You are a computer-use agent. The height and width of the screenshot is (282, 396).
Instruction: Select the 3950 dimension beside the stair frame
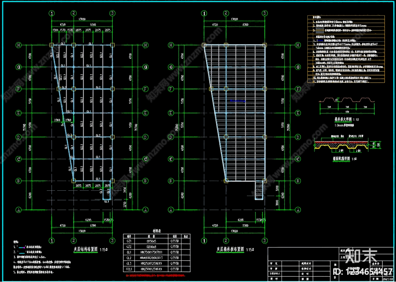[x=125, y=190]
